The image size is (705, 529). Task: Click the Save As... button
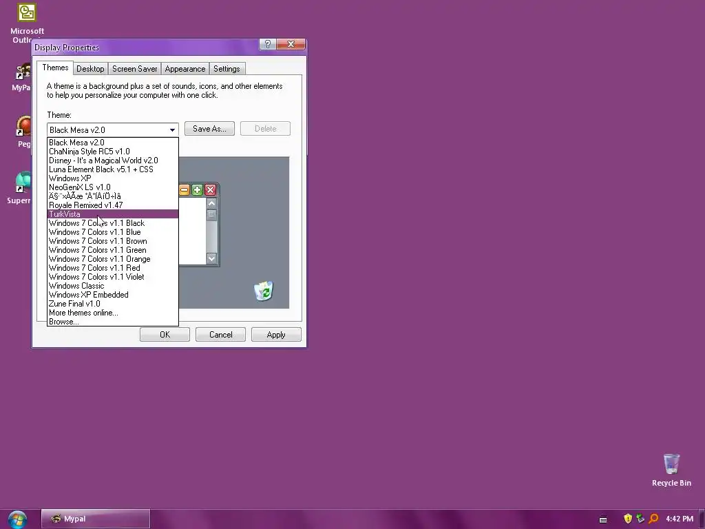pyautogui.click(x=209, y=129)
